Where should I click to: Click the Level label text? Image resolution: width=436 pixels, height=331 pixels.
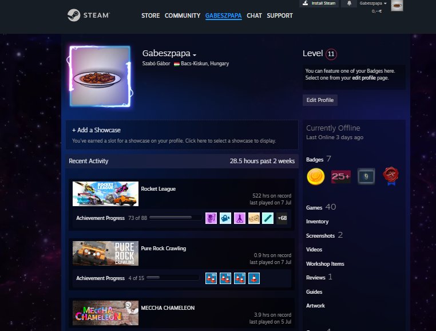312,53
